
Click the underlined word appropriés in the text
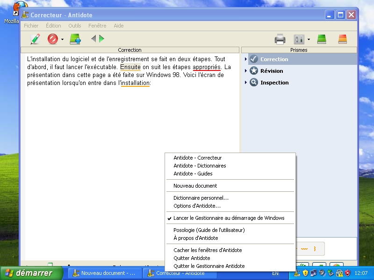[x=206, y=67]
